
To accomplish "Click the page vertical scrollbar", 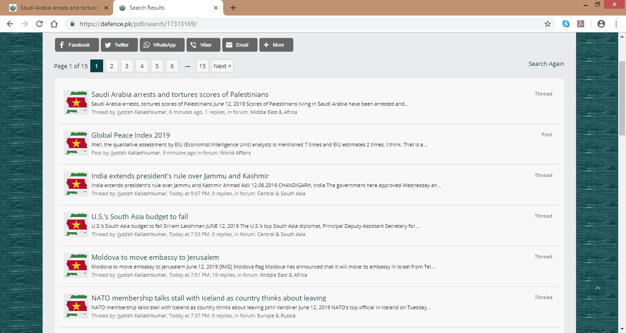I will (622, 98).
